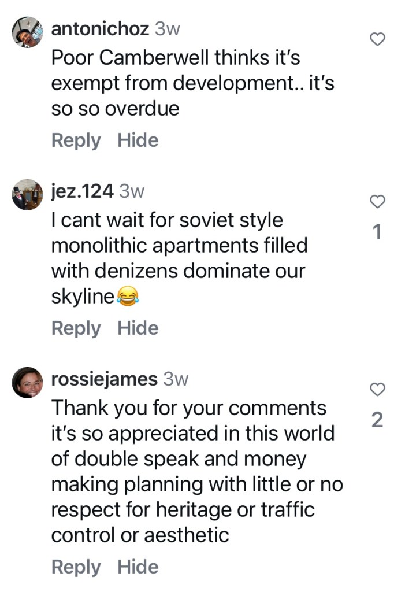The width and height of the screenshot is (405, 592).
Task: View rossiejames's profile photo
Action: coord(27,382)
